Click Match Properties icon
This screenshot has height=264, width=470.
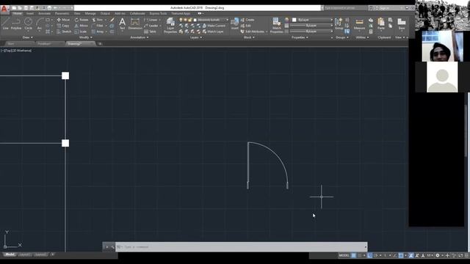point(276,25)
